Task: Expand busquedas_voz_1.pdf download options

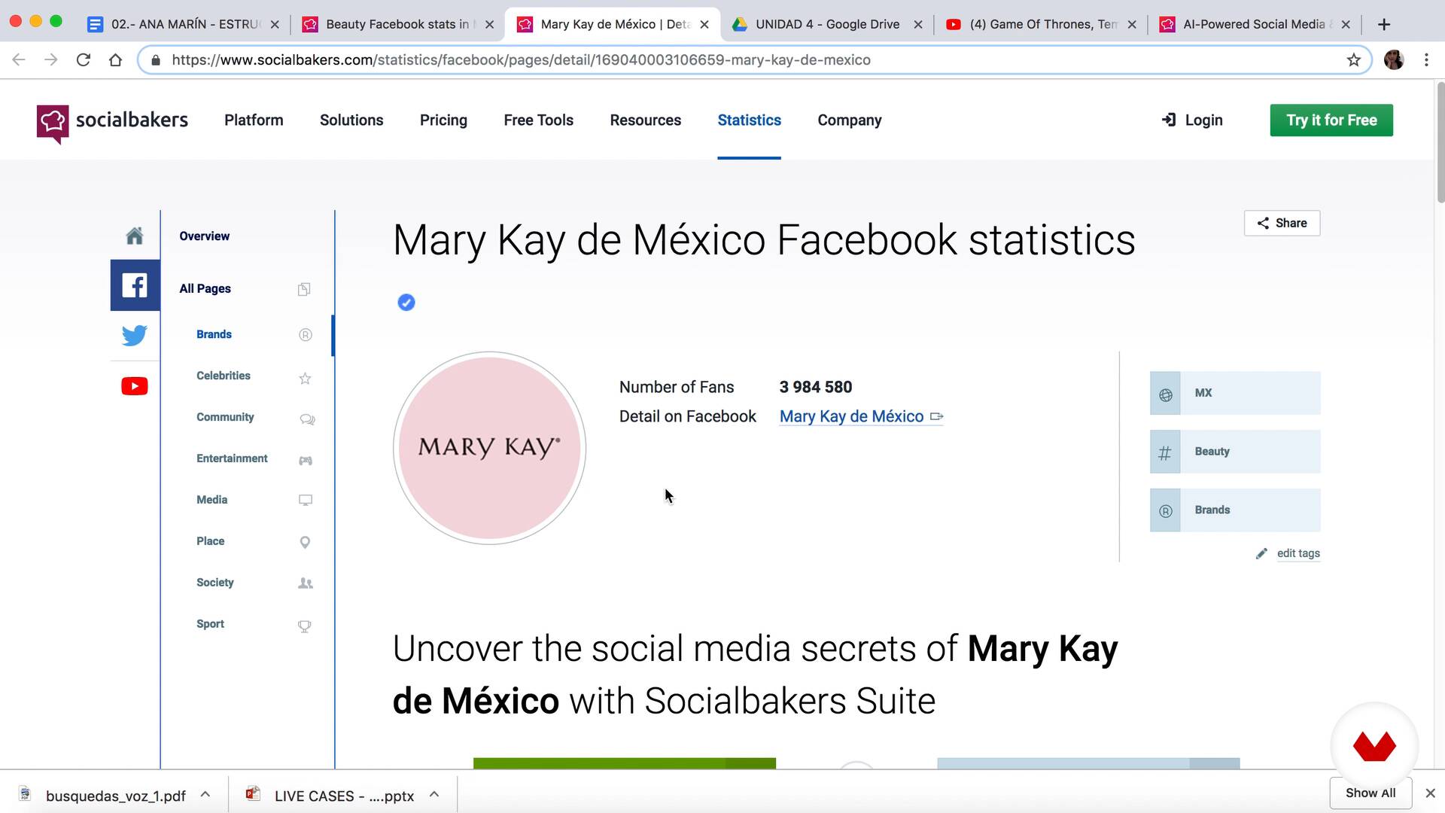Action: tap(205, 795)
